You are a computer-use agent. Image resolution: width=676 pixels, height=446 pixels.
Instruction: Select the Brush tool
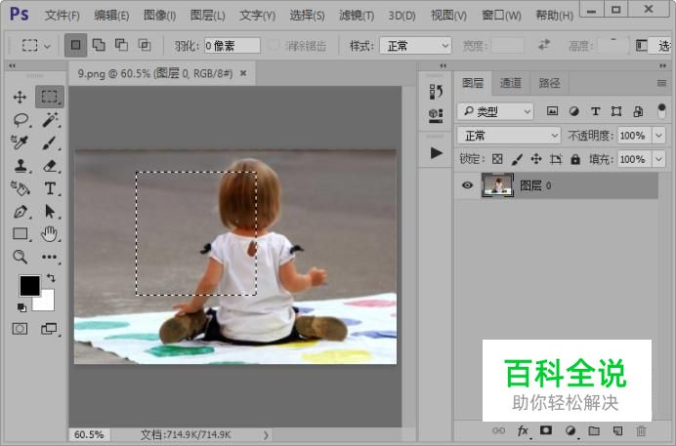click(49, 142)
